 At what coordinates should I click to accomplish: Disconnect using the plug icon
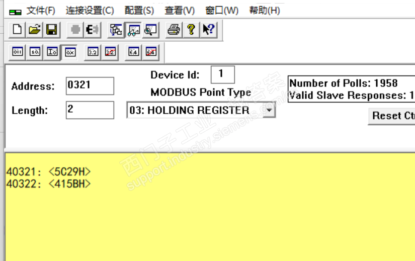(x=93, y=30)
